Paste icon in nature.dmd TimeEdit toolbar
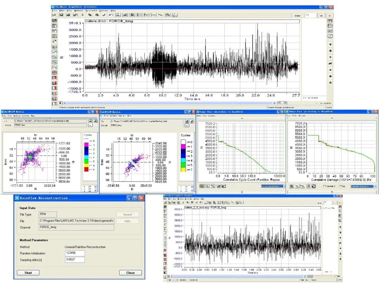 tap(97, 15)
